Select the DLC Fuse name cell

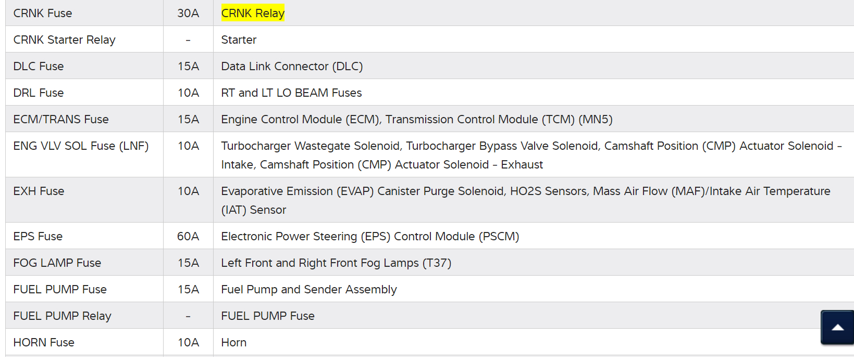tap(39, 67)
